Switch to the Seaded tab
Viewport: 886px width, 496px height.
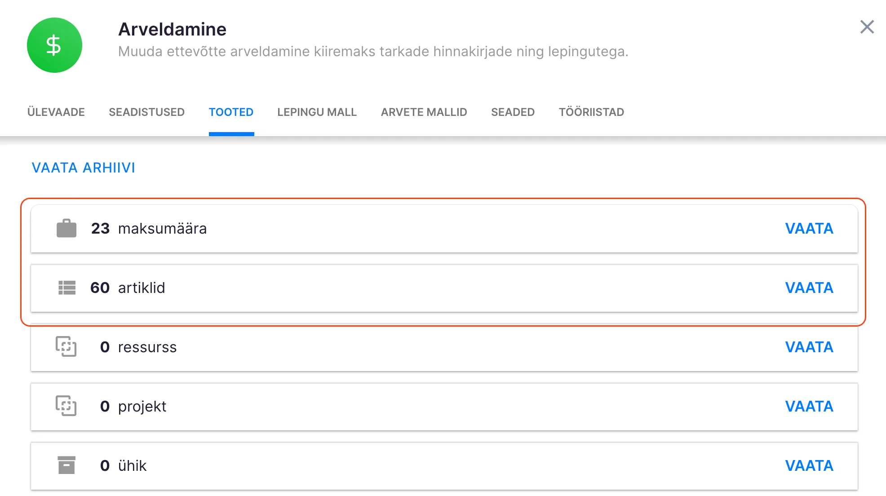coord(513,112)
